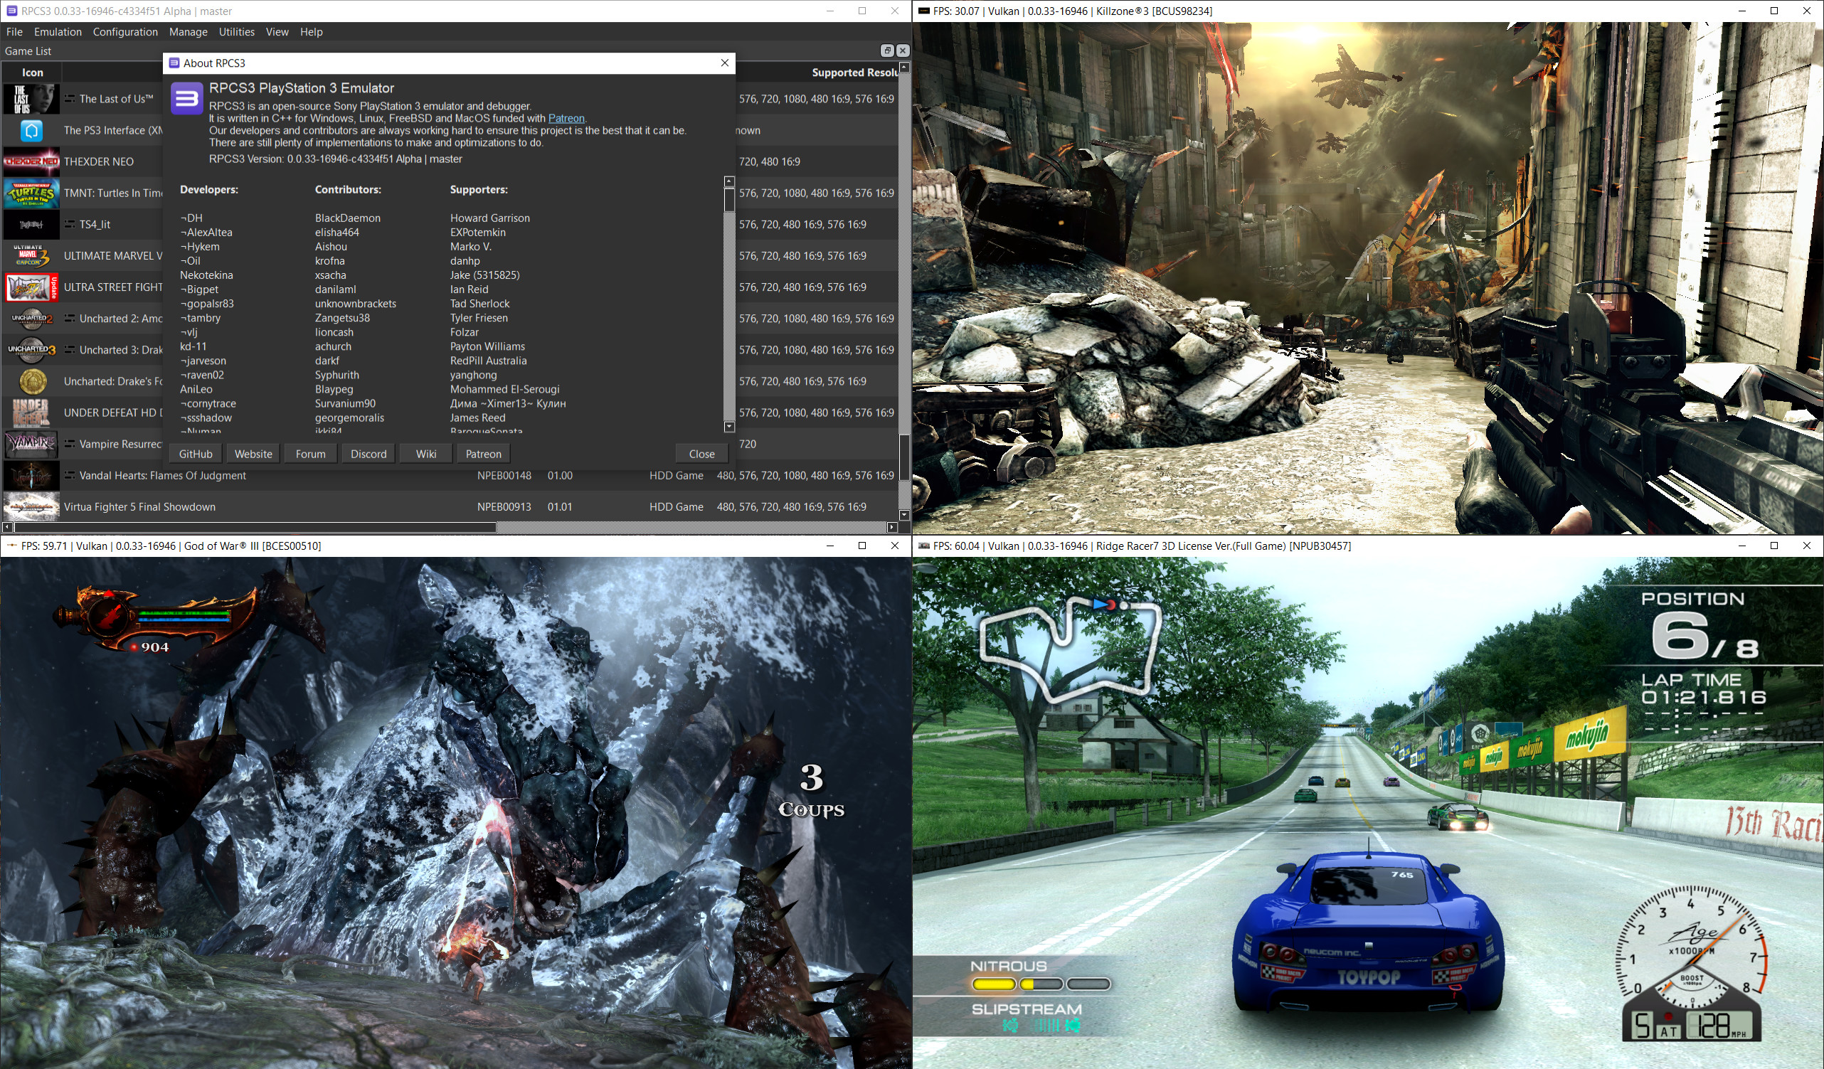Select the Ultimate Marvel vs Capcom 3 icon
The image size is (1824, 1069).
[31, 255]
